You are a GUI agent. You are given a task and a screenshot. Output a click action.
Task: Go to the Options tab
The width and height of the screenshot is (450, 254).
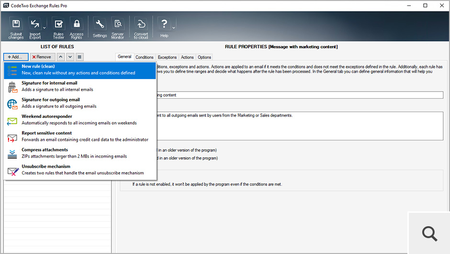point(204,57)
